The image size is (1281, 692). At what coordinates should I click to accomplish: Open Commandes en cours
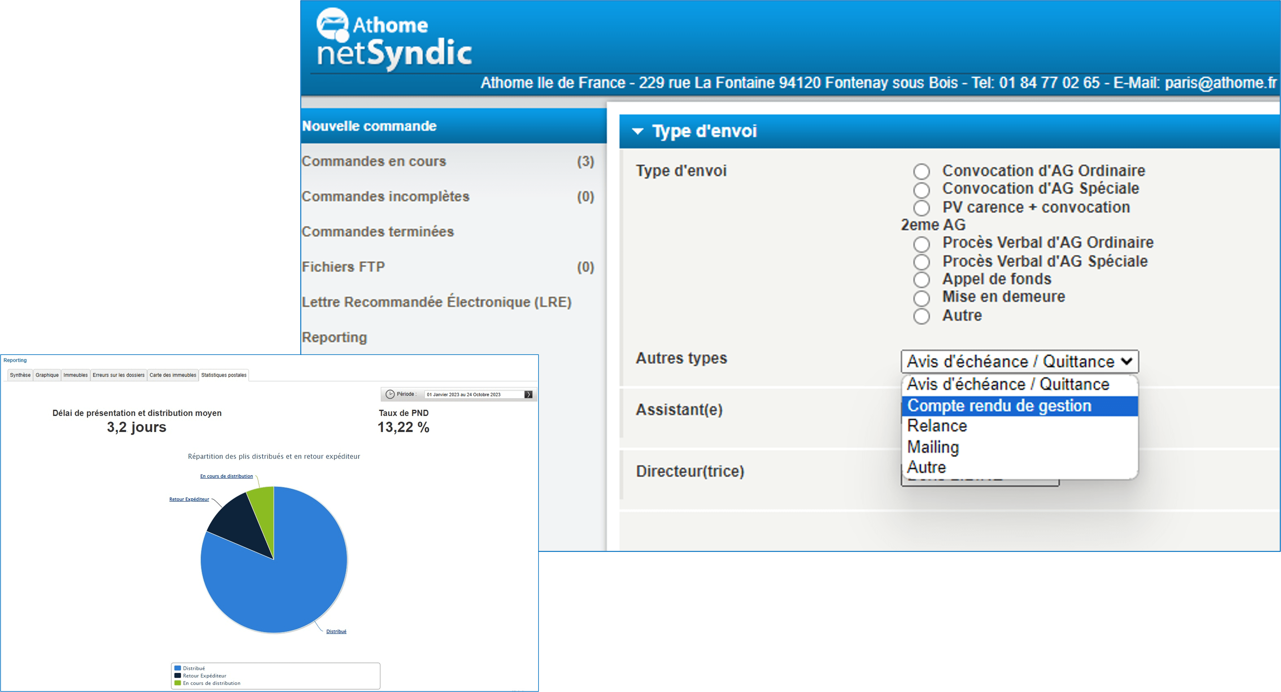click(x=374, y=162)
